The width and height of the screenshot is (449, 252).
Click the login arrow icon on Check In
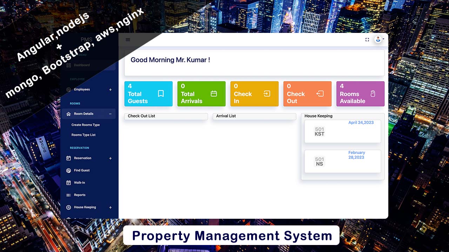[267, 93]
